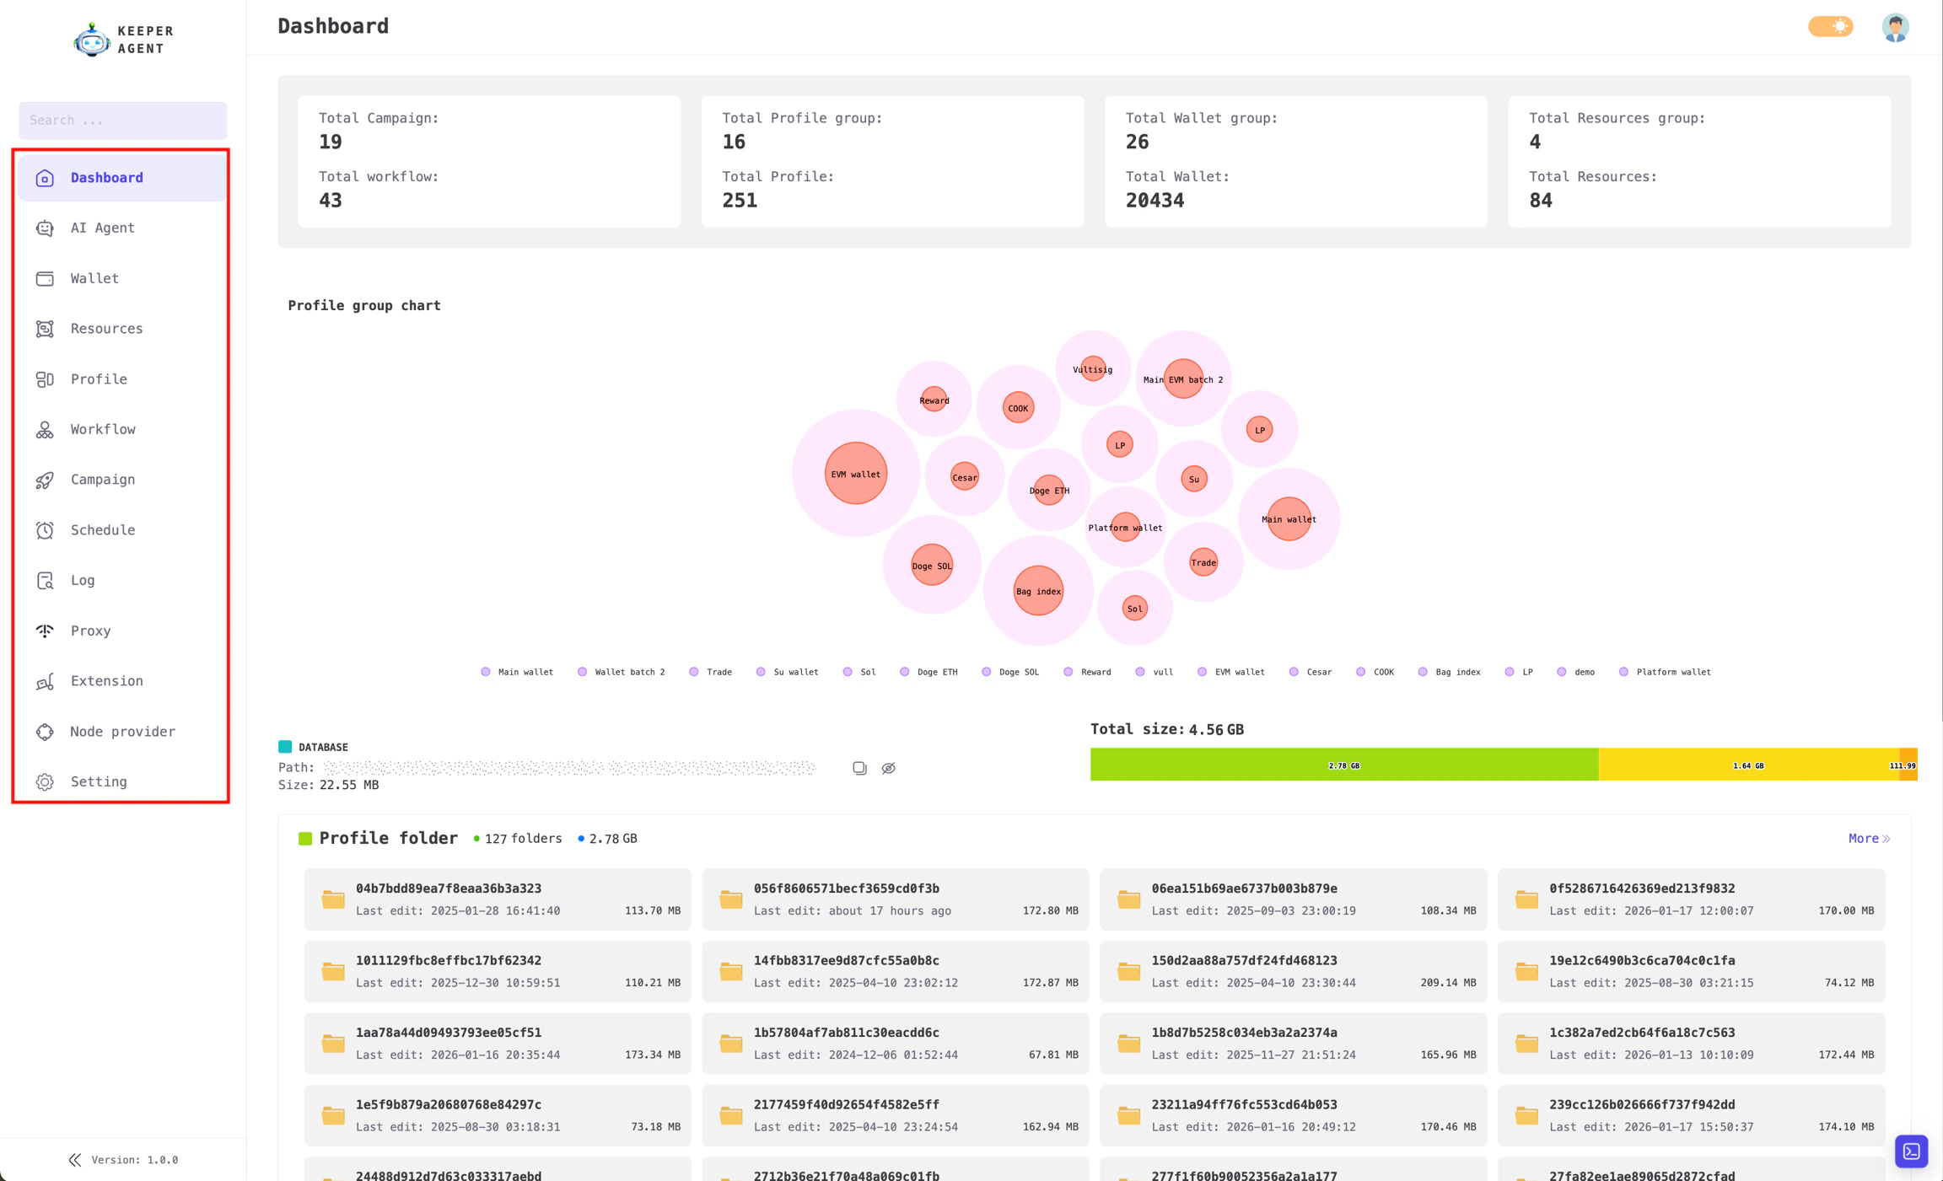Image resolution: width=1943 pixels, height=1181 pixels.
Task: Open the Resources section
Action: [x=106, y=328]
